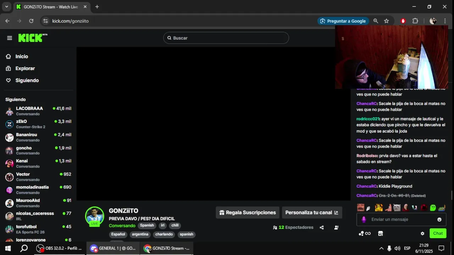This screenshot has width=454, height=255.
Task: Click the purple microphone icon in chat
Action: click(364, 219)
